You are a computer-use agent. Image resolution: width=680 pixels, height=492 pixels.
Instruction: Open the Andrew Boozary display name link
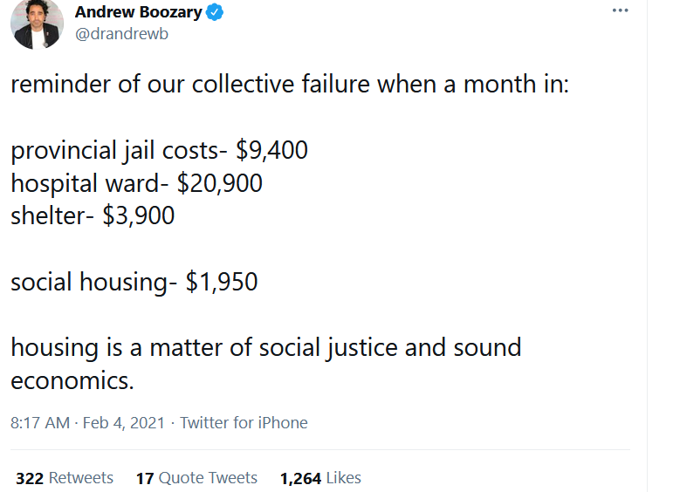coord(138,12)
